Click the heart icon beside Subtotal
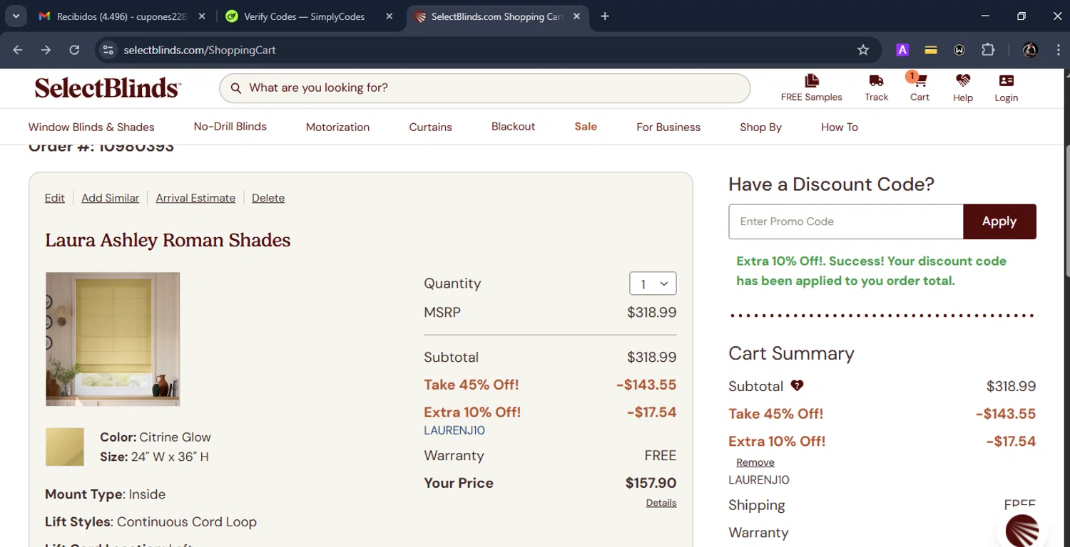The height and width of the screenshot is (547, 1070). 797,386
